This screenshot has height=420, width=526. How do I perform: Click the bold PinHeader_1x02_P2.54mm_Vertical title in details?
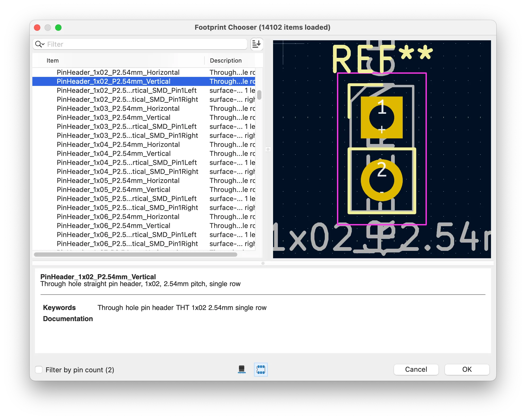pyautogui.click(x=98, y=277)
